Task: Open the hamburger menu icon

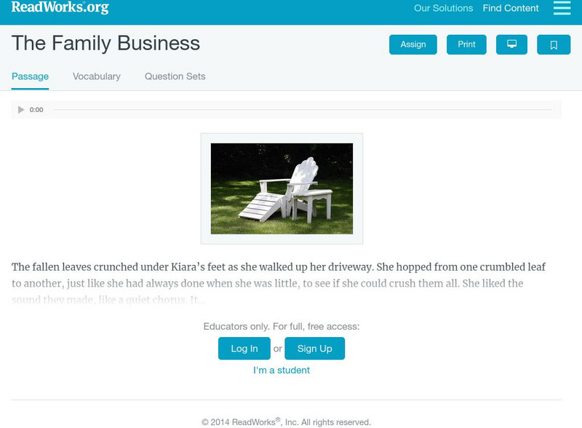Action: (562, 8)
